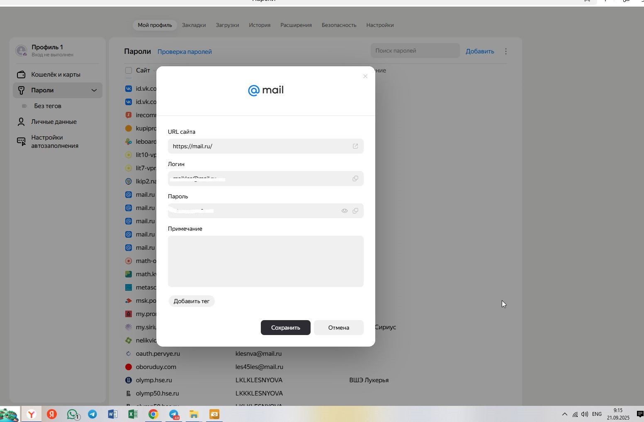Copy the login field value

[355, 178]
